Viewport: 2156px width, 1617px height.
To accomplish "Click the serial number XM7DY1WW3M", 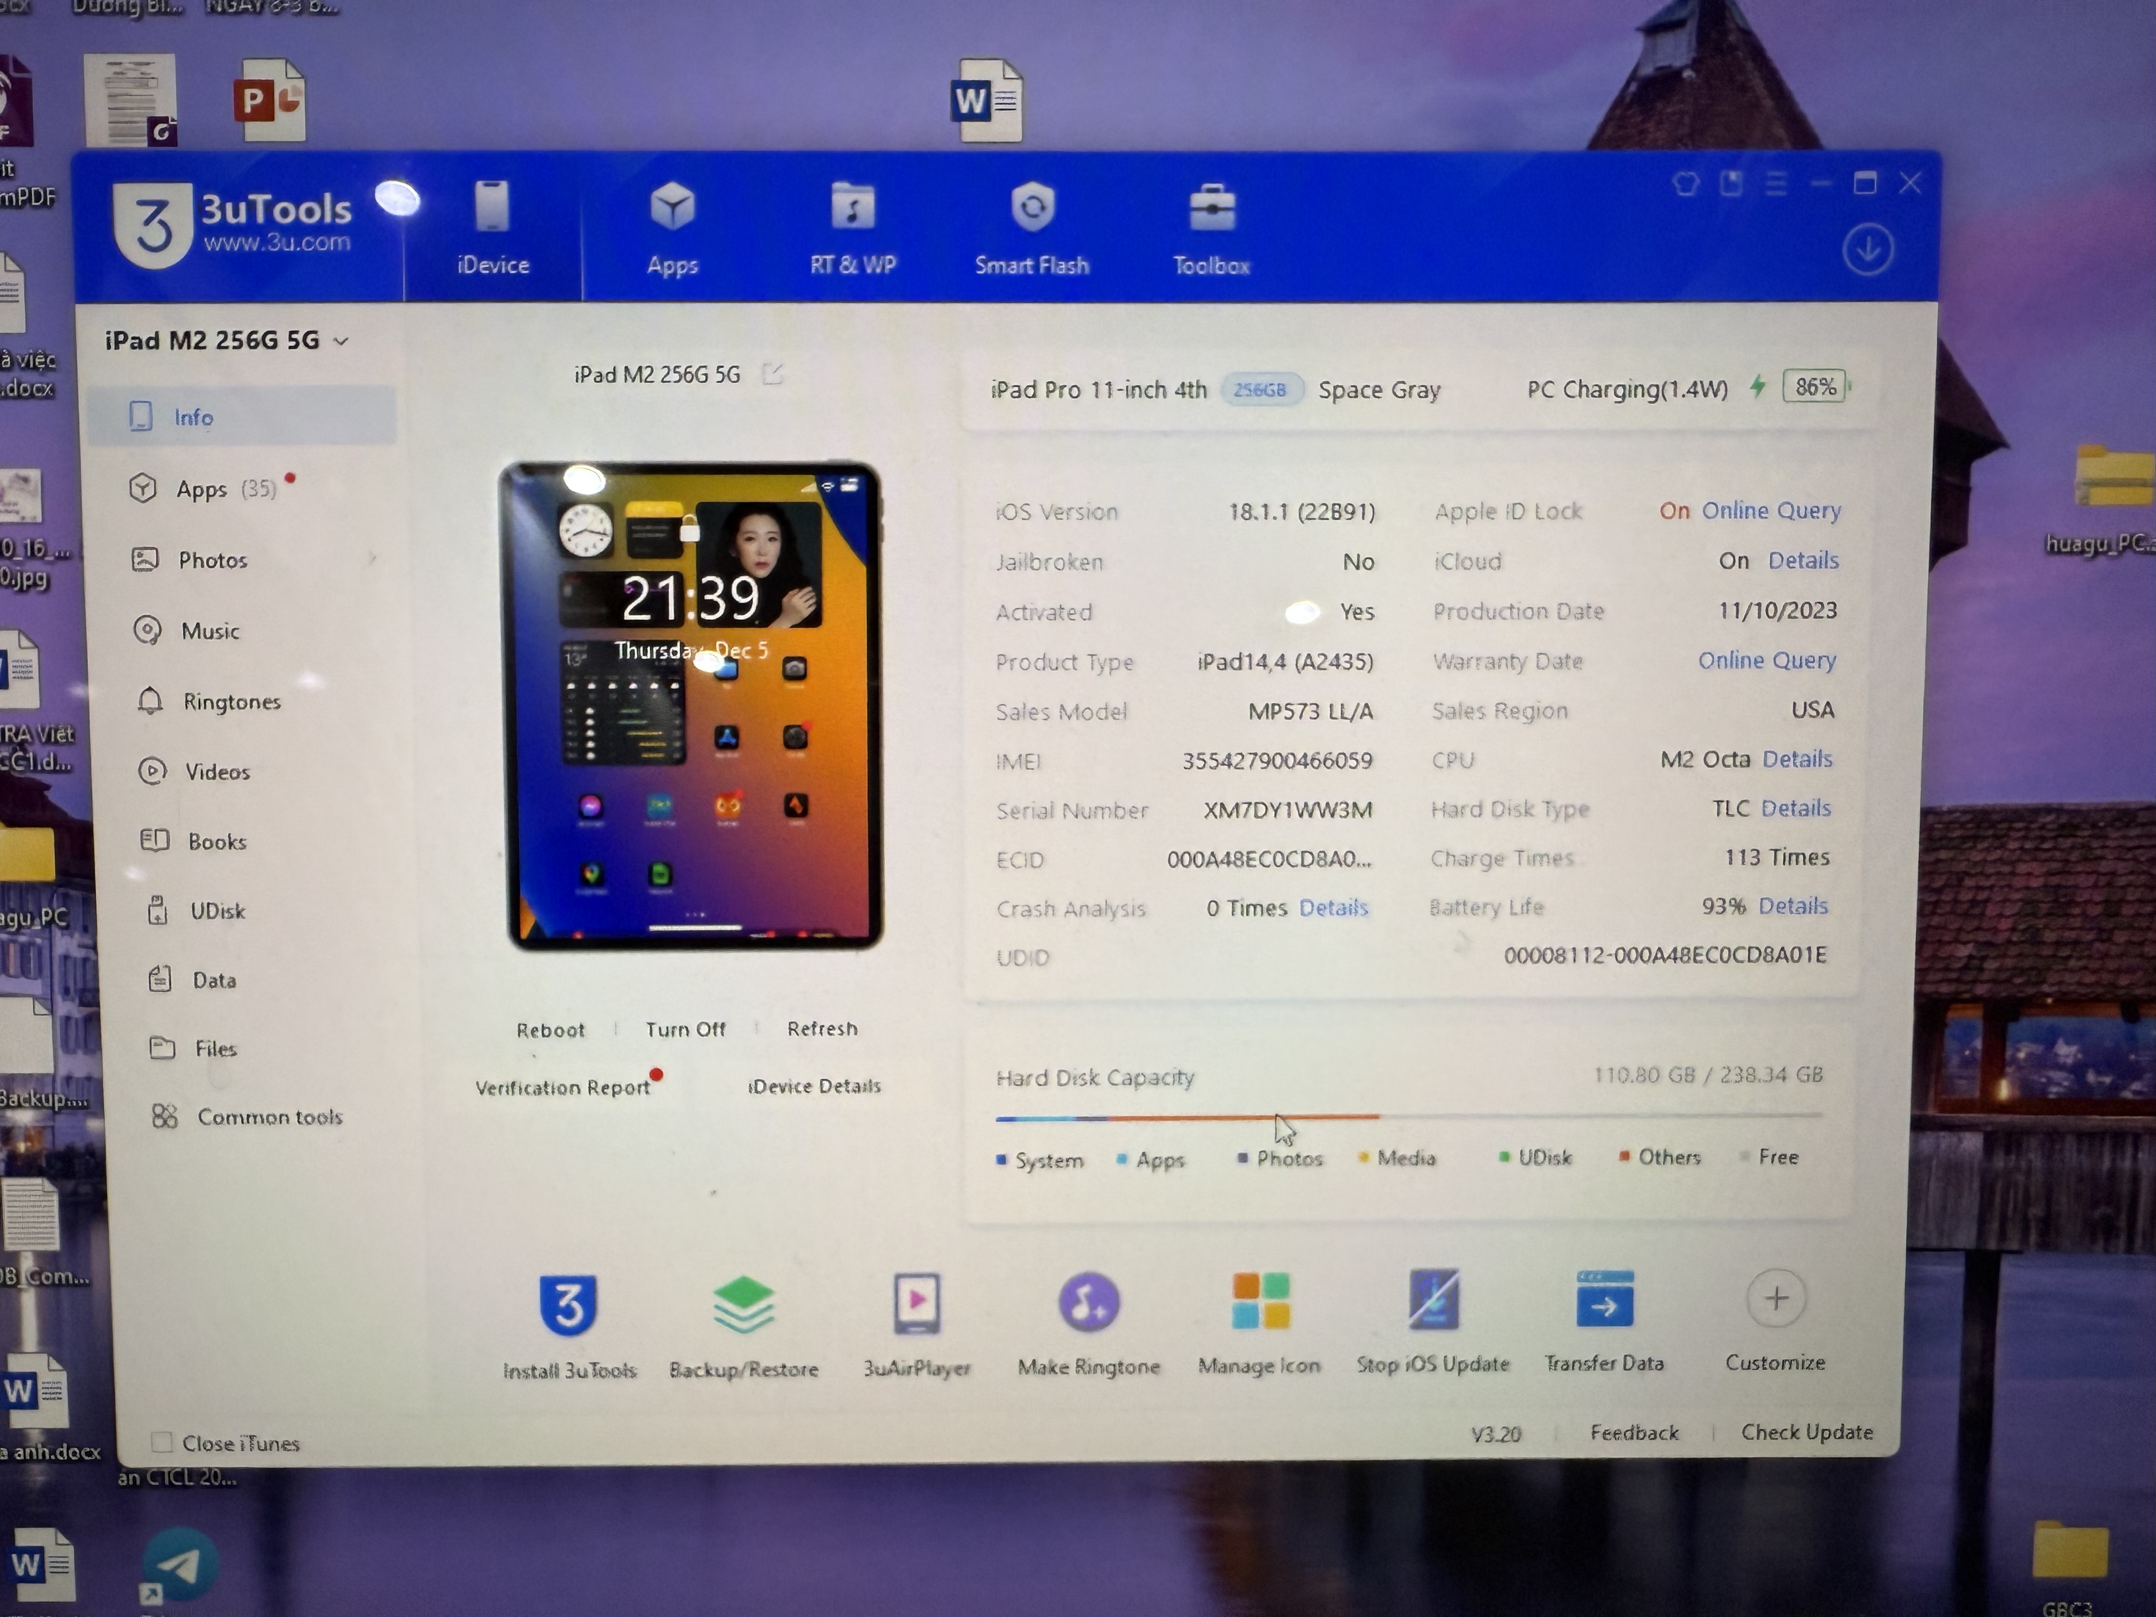I will [x=1288, y=810].
